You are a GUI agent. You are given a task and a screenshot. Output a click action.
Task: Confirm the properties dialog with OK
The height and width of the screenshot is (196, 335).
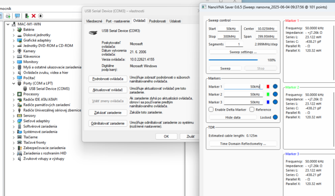pyautogui.click(x=166, y=137)
